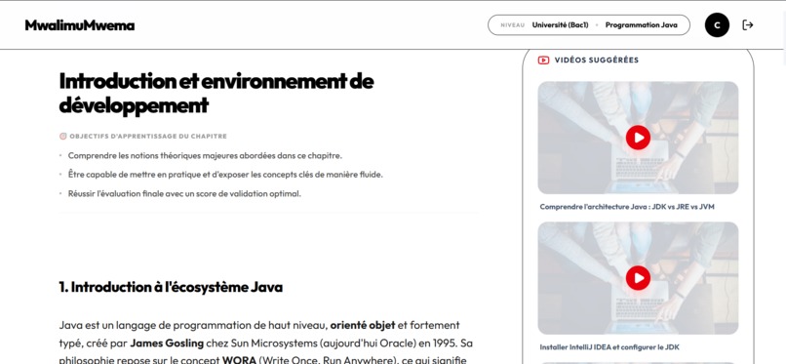
Task: Click the Vidéos suggérées section title
Action: (597, 61)
